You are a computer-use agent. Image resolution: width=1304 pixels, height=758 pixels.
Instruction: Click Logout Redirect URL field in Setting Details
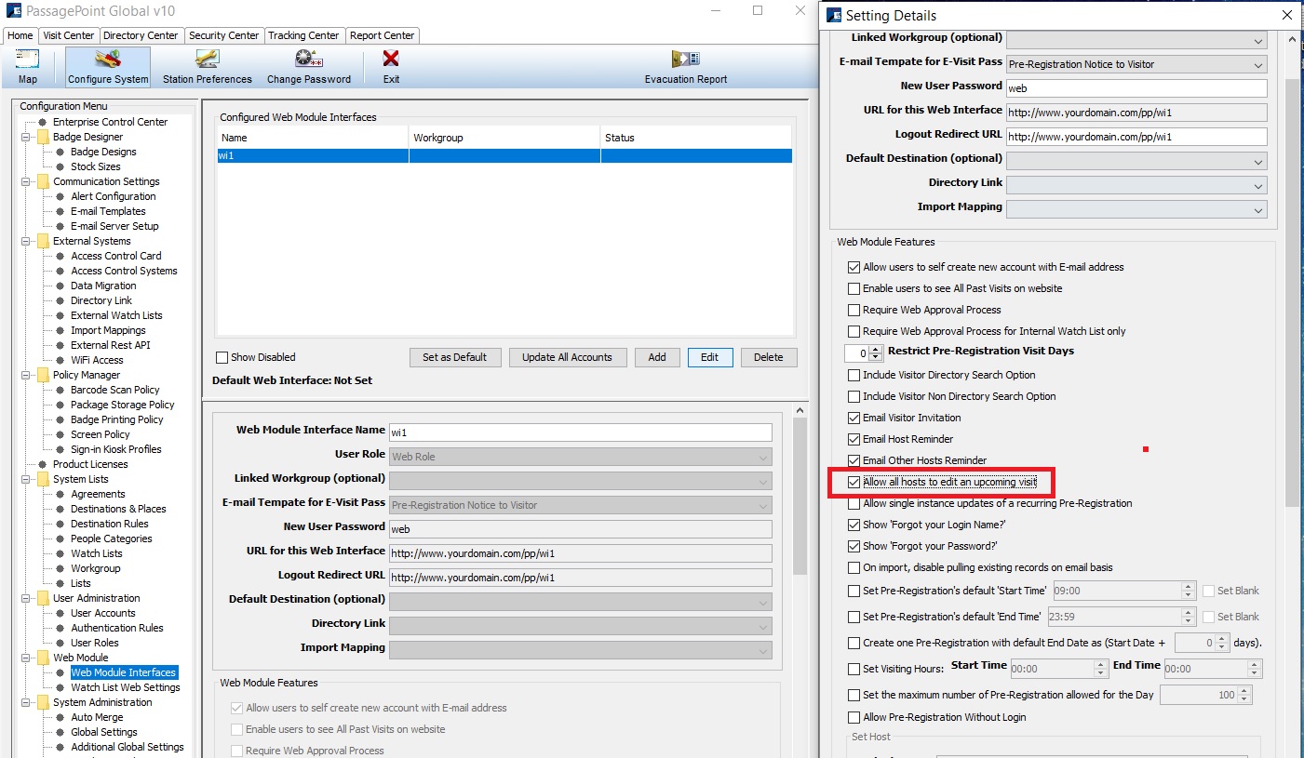pos(1136,137)
